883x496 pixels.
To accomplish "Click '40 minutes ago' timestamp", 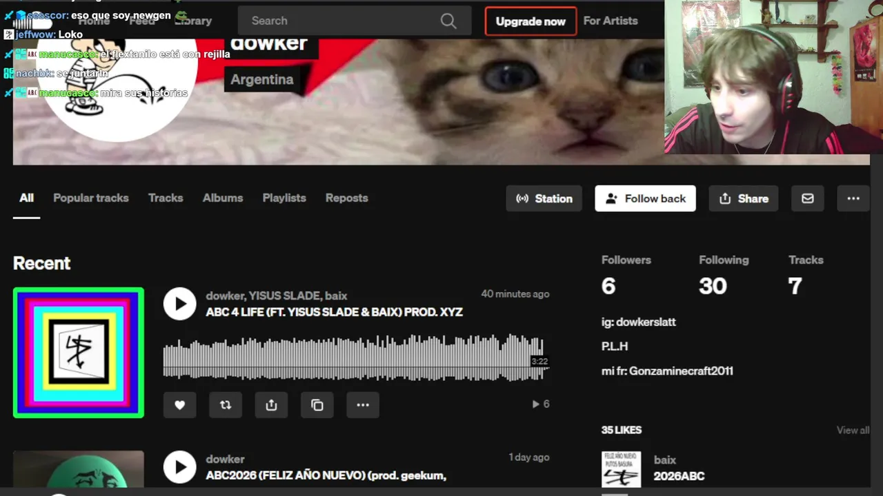I will [x=515, y=294].
